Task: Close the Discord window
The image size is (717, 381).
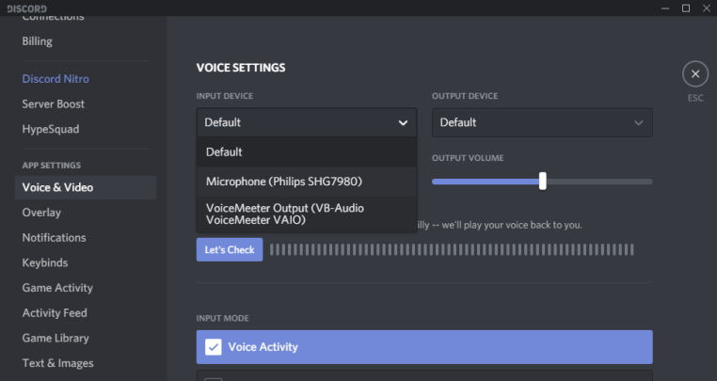Action: pyautogui.click(x=707, y=8)
